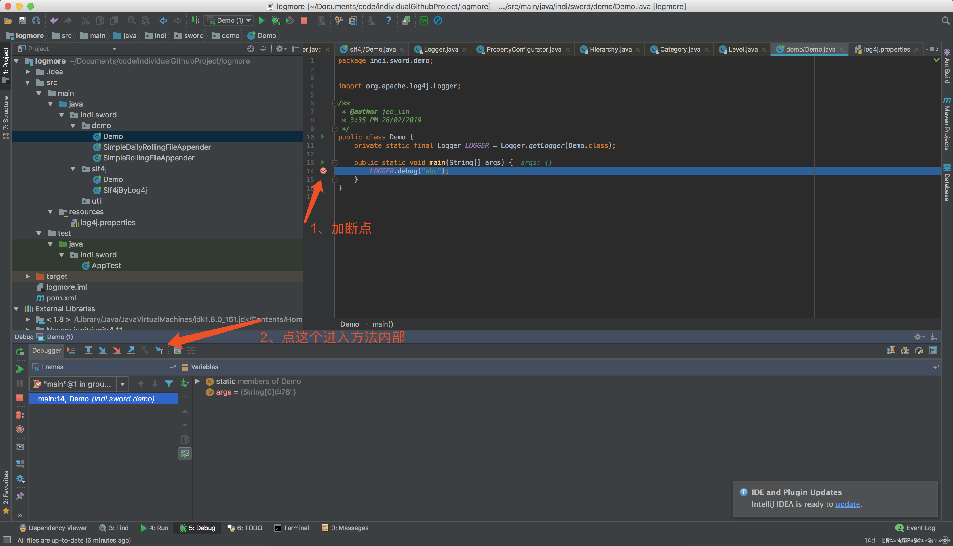This screenshot has width=953, height=546.
Task: Open the Database side panel
Action: point(947,183)
